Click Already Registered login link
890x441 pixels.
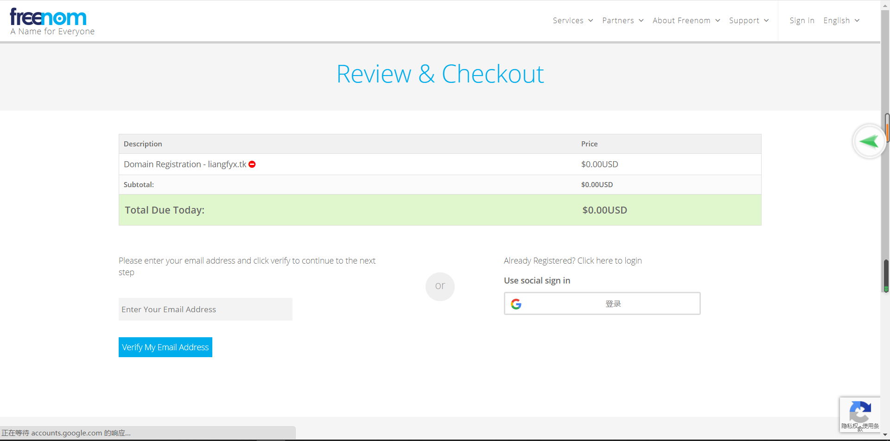(x=572, y=261)
